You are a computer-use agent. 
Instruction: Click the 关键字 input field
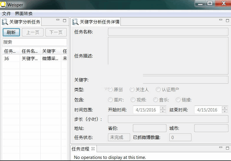(168, 80)
